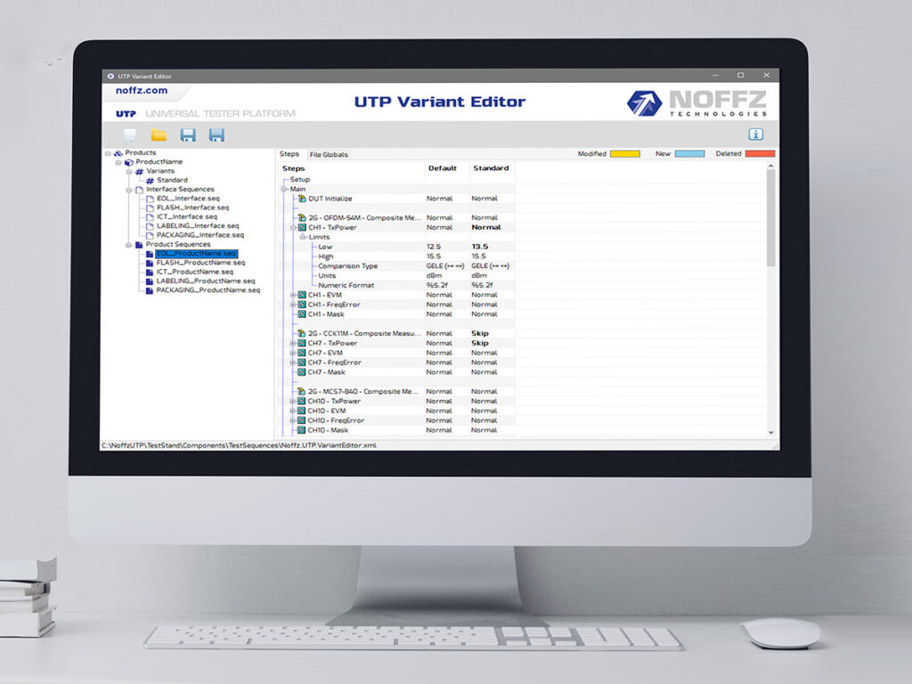
Task: Click the steps list scrollbar up arrow
Action: (x=771, y=167)
